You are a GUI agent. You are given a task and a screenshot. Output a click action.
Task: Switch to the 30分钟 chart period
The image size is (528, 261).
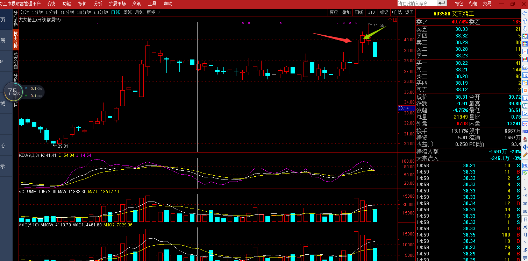(84, 12)
